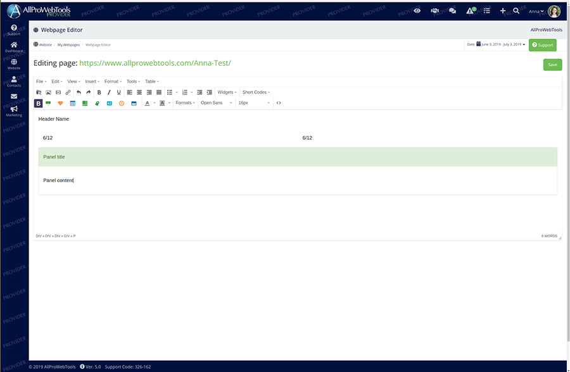Open the Widgets dropdown
This screenshot has width=570, height=372.
click(227, 92)
